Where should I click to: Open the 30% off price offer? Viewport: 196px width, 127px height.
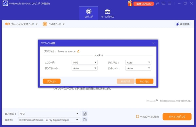[144, 4]
